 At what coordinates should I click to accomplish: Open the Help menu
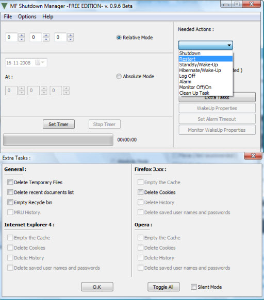(x=48, y=16)
